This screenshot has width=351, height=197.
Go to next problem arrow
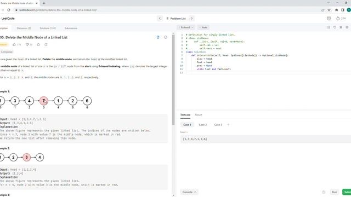pos(191,18)
